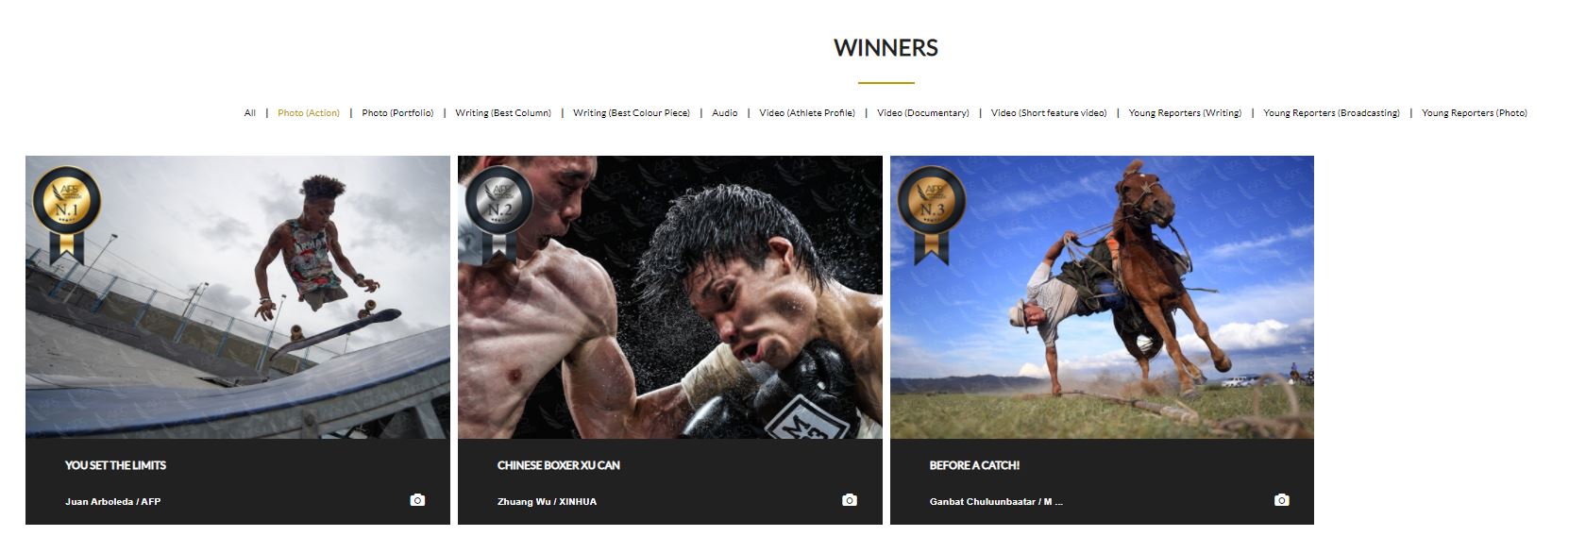Show Writing (Best Colour Piece) winners
This screenshot has width=1569, height=553.
click(x=632, y=113)
